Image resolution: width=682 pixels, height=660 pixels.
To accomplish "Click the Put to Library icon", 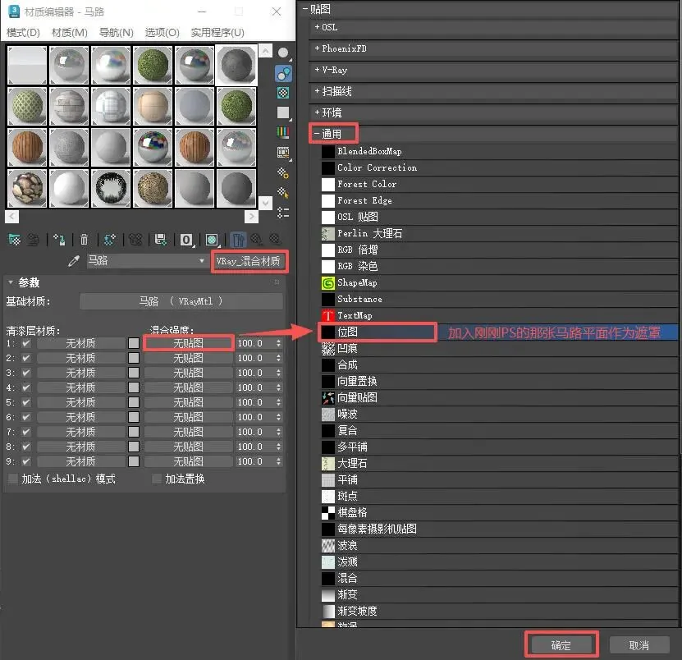I will (161, 239).
